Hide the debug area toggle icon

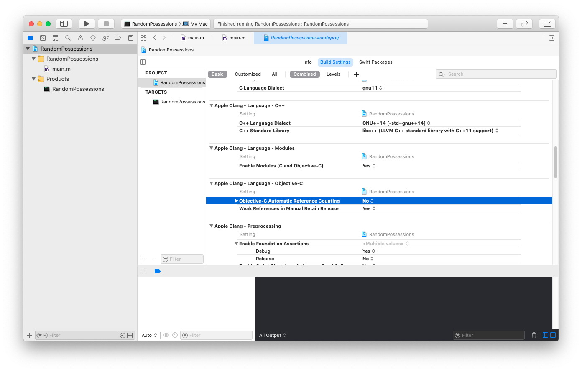coord(144,272)
